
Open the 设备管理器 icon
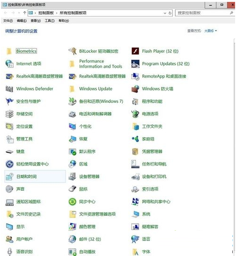point(73,177)
